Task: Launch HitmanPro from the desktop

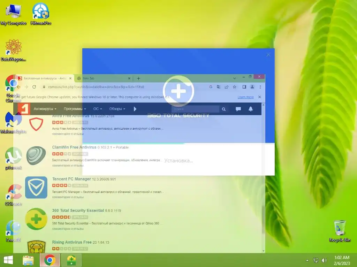Action: coord(40,14)
